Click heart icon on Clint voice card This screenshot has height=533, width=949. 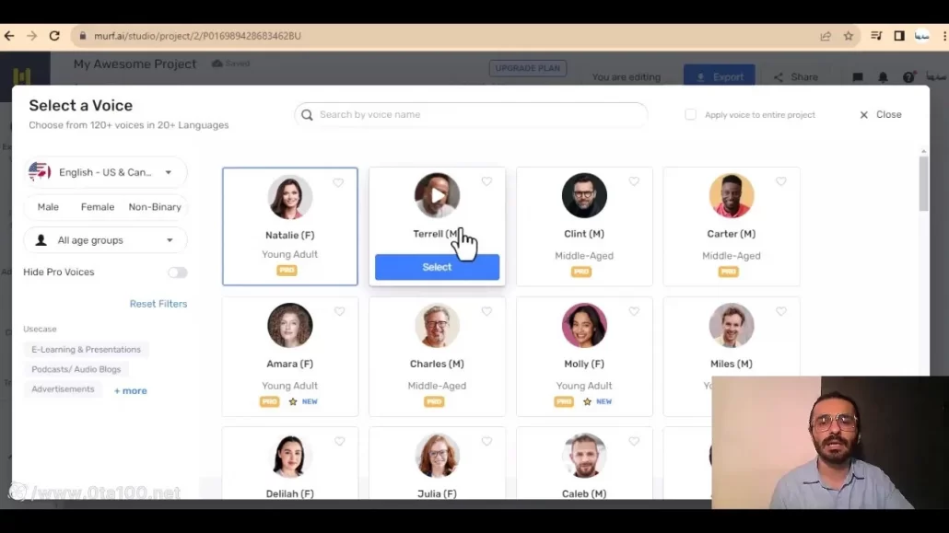(634, 182)
